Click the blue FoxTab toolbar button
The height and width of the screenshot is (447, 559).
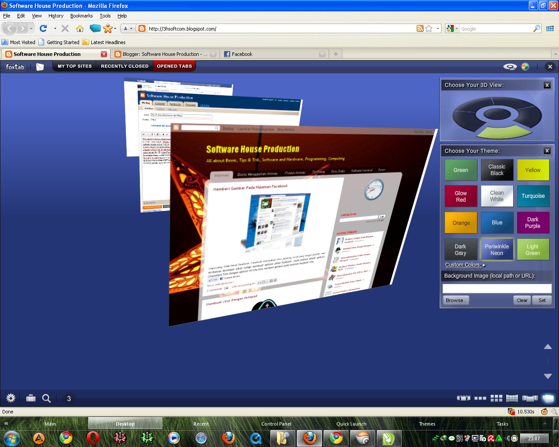[x=95, y=28]
